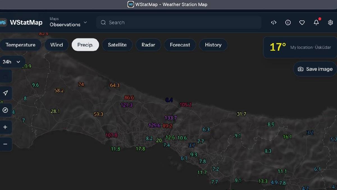Open the 24h time range dropdown
Viewport: 337px width, 190px height.
(12, 62)
